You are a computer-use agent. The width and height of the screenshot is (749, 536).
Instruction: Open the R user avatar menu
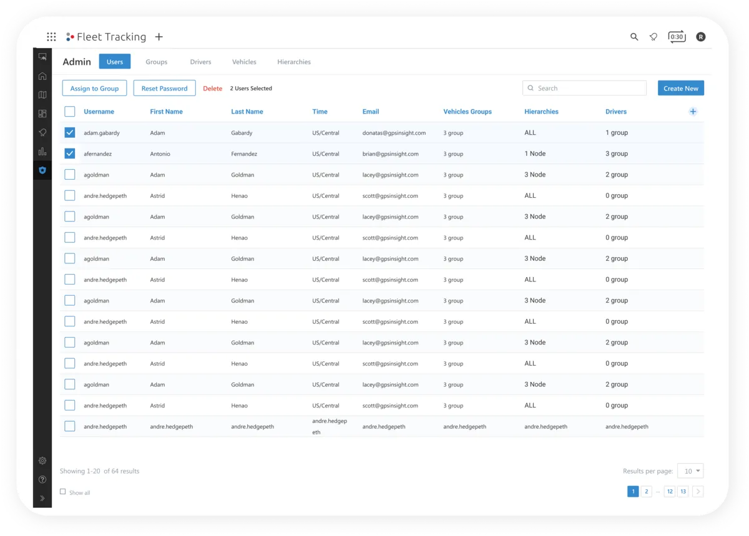701,37
